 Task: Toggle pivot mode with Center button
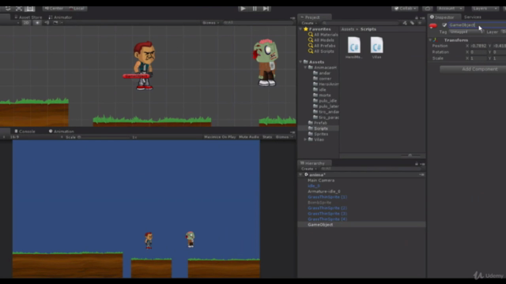(x=54, y=9)
